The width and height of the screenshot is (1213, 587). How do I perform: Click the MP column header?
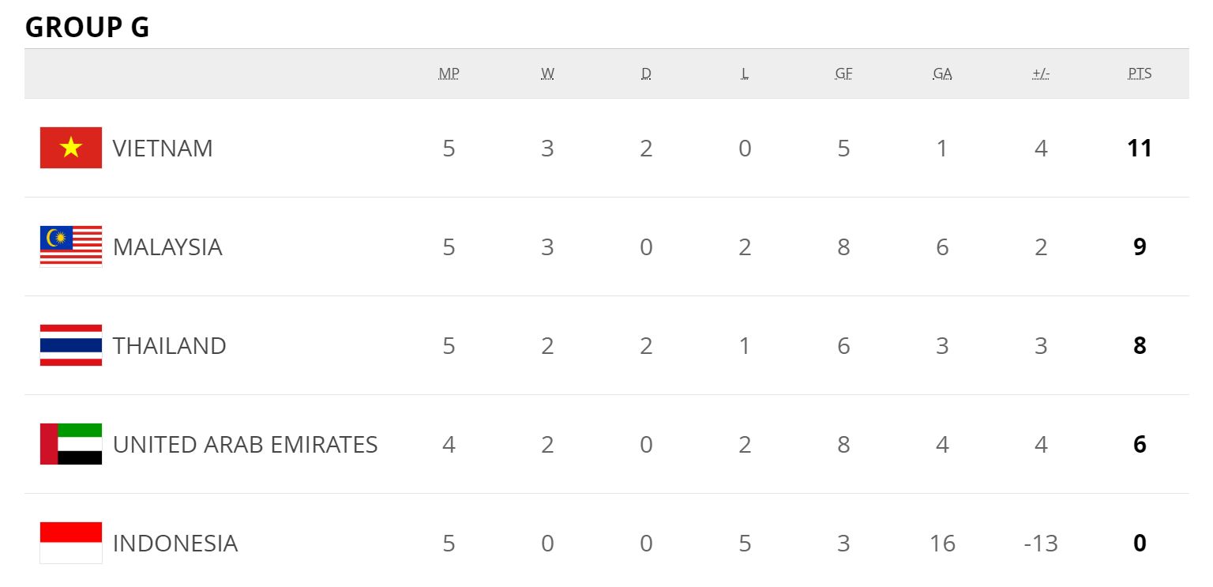449,73
